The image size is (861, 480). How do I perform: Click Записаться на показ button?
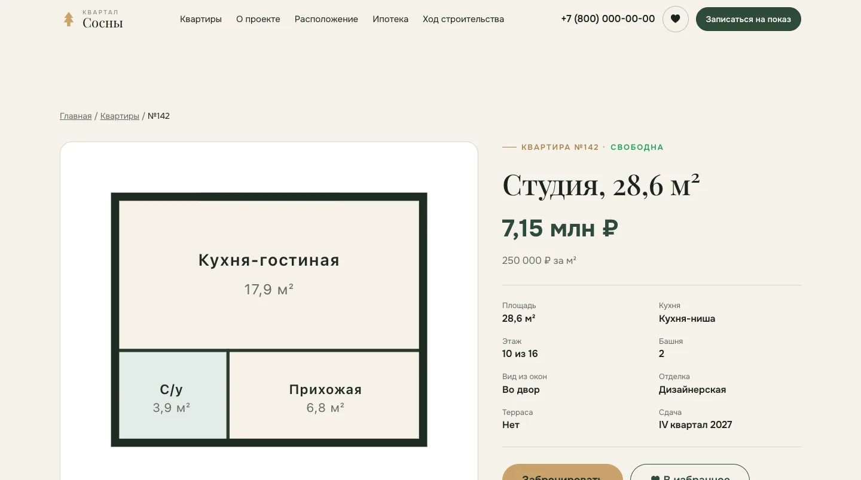click(749, 19)
